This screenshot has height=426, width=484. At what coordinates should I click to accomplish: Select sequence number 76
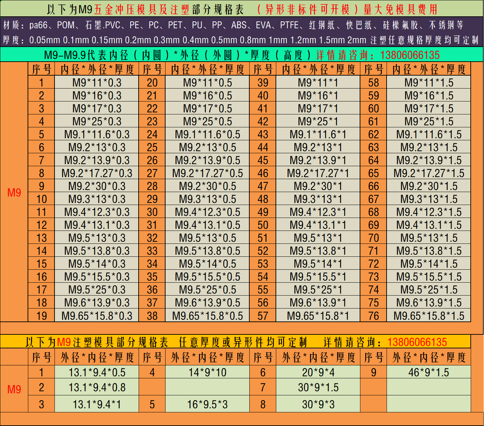[373, 315]
